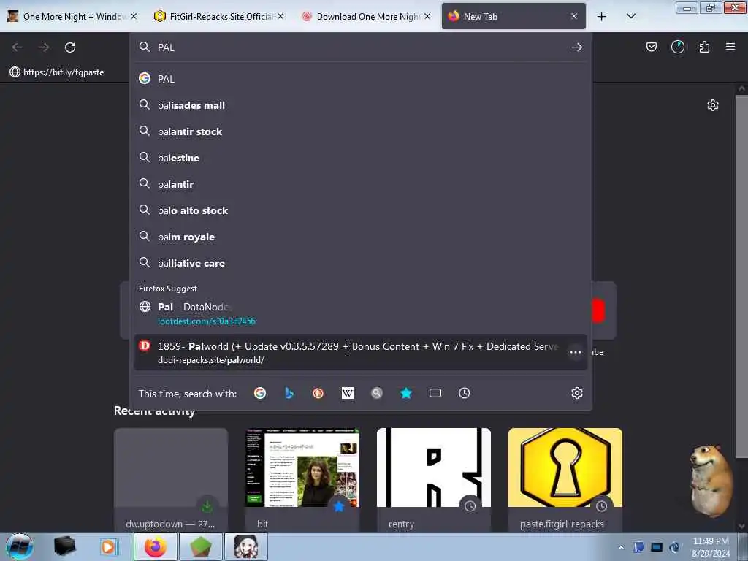The width and height of the screenshot is (748, 561).
Task: Switch to Download One More Night tab
Action: [x=365, y=17]
